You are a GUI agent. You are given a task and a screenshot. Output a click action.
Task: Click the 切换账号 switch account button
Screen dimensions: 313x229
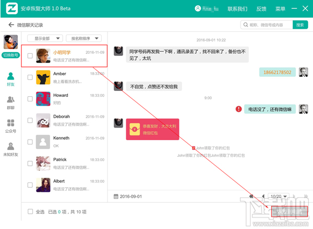(10, 55)
